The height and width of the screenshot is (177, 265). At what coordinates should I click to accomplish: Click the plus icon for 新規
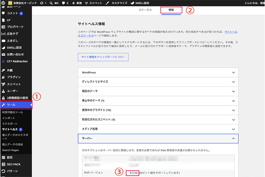click(73, 3)
